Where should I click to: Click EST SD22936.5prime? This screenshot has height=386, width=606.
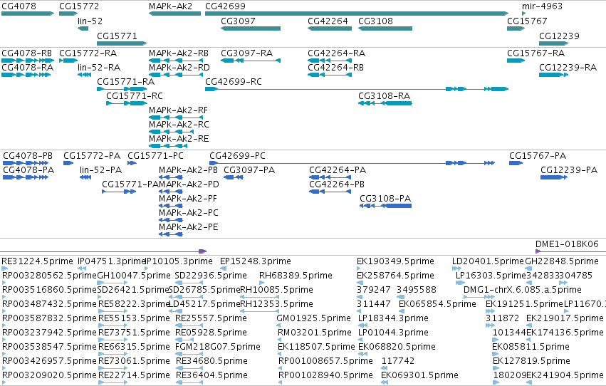click(211, 276)
